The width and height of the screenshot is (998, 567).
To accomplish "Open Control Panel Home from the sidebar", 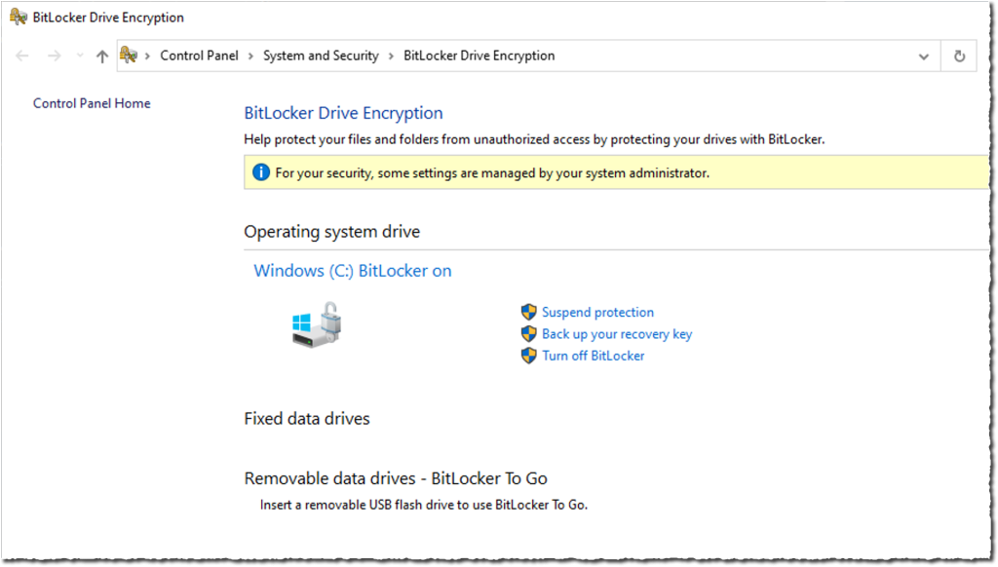I will click(x=91, y=103).
